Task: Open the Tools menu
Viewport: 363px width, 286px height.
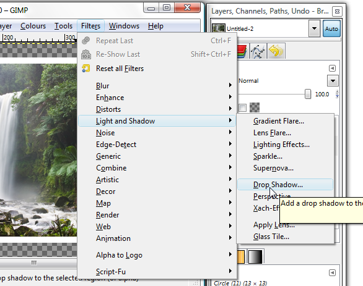Action: [x=63, y=26]
